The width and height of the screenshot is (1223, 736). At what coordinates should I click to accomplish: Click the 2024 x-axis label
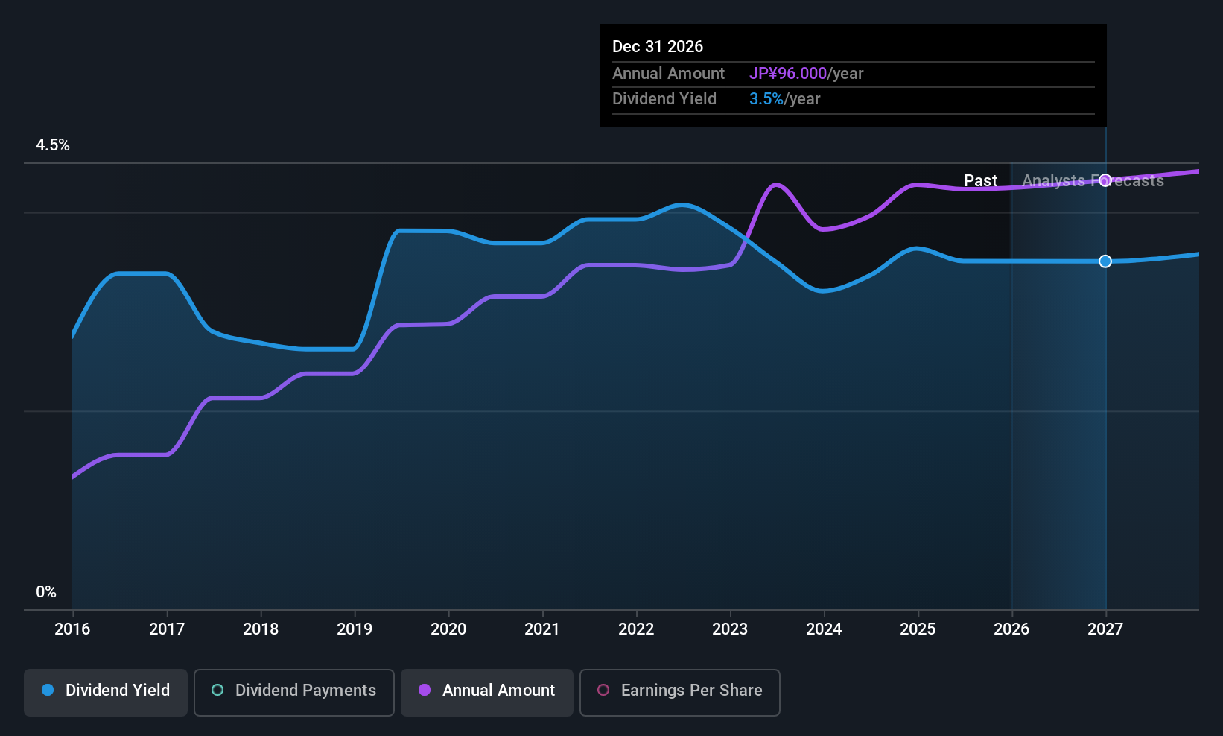[x=824, y=629]
